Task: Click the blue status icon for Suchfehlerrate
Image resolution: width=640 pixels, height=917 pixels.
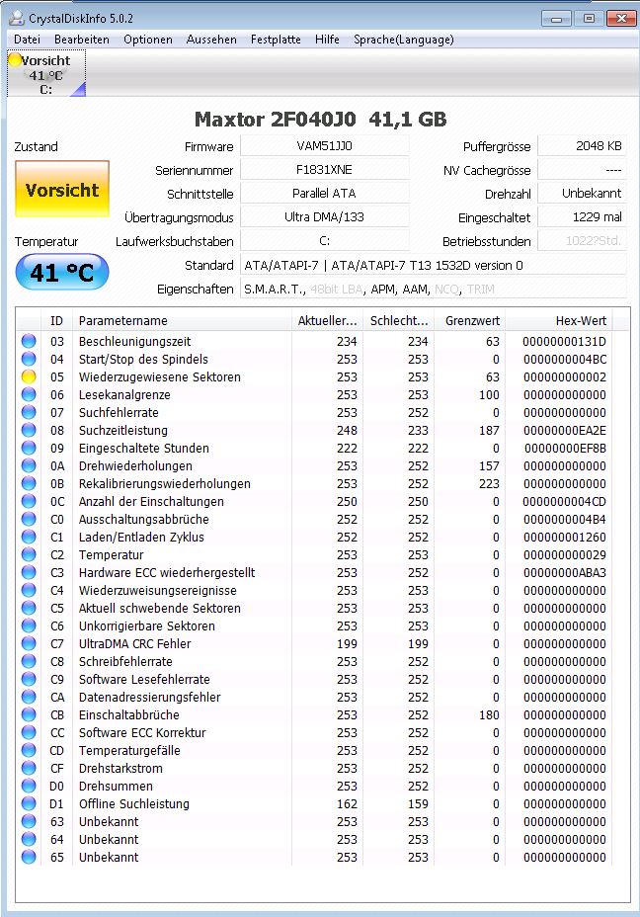Action: coord(29,412)
